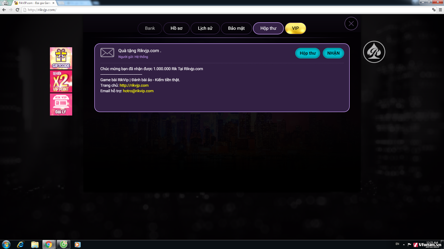This screenshot has width=444, height=249.
Task: Open the green Cốc Cốc taskbar icon
Action: tap(63, 245)
